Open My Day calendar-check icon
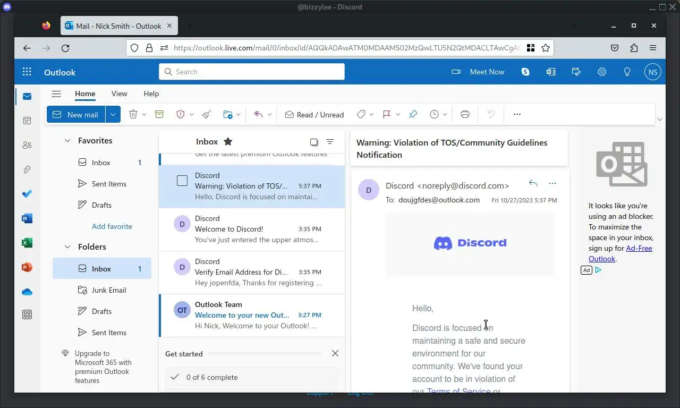The image size is (680, 408). pos(576,72)
